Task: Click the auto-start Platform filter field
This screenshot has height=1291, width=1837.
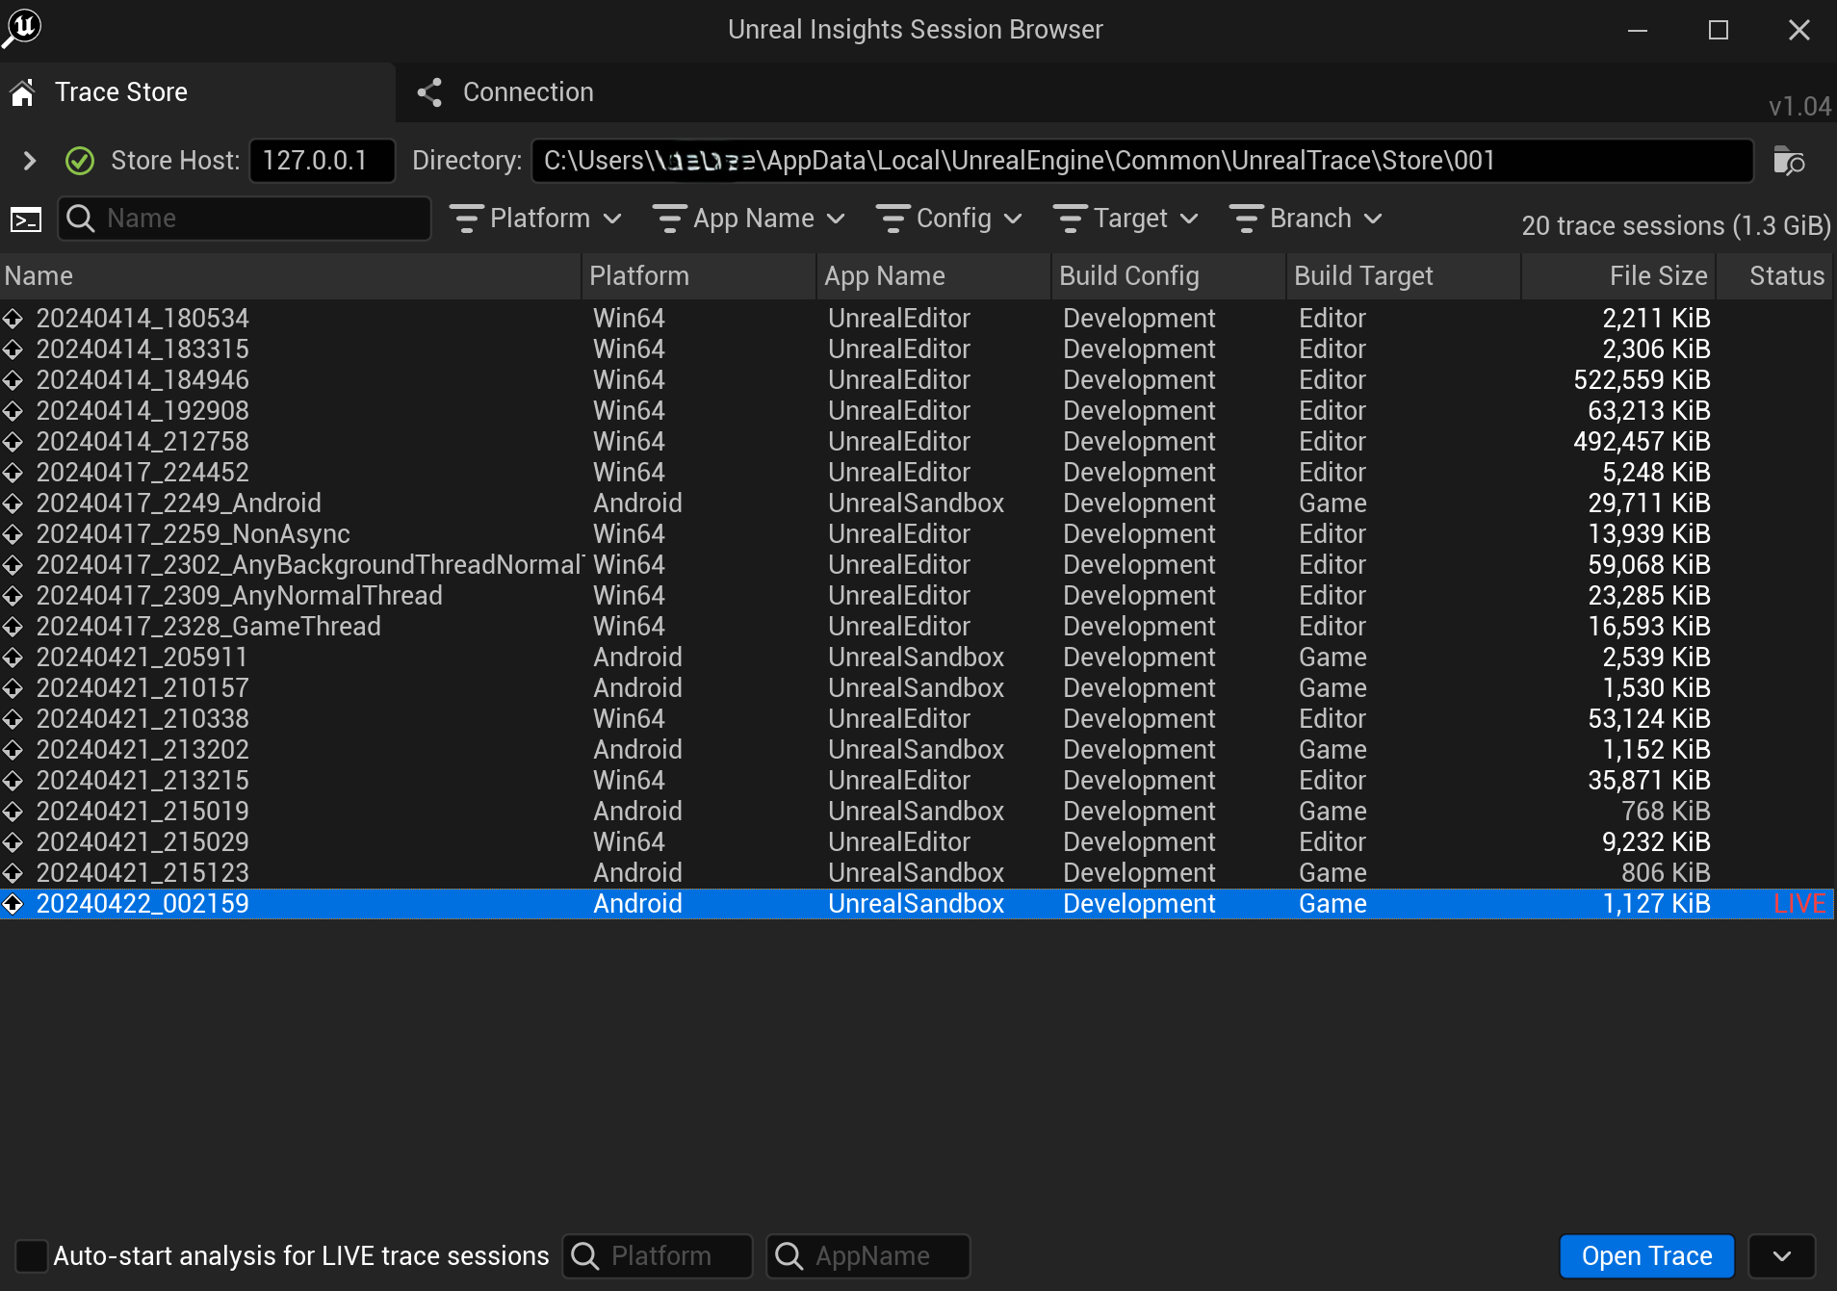Action: (658, 1255)
